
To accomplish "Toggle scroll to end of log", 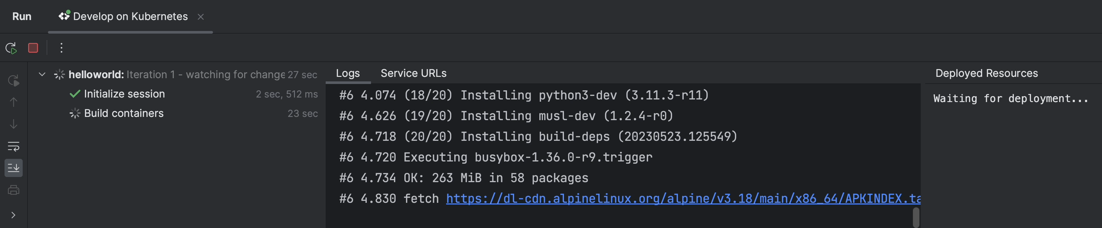I will coord(13,168).
